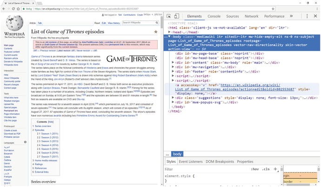Expand the head element node
This screenshot has width=321, height=187.
pyautogui.click(x=169, y=32)
